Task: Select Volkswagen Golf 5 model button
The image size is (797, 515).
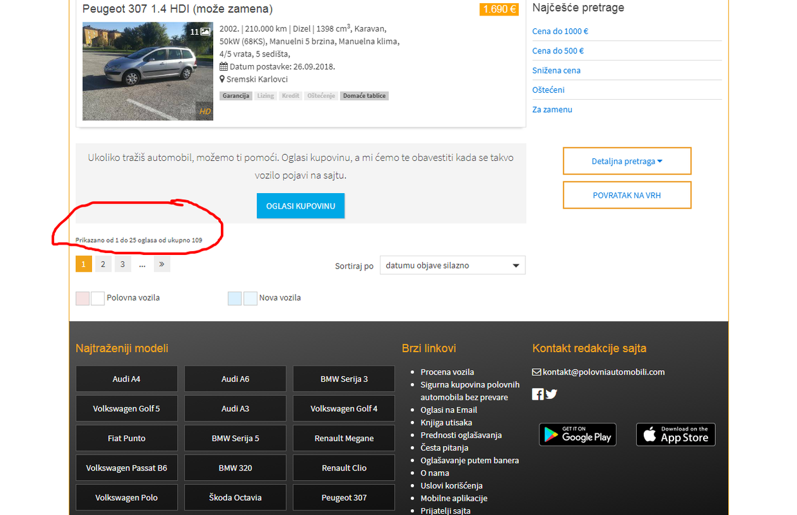Action: tap(126, 408)
